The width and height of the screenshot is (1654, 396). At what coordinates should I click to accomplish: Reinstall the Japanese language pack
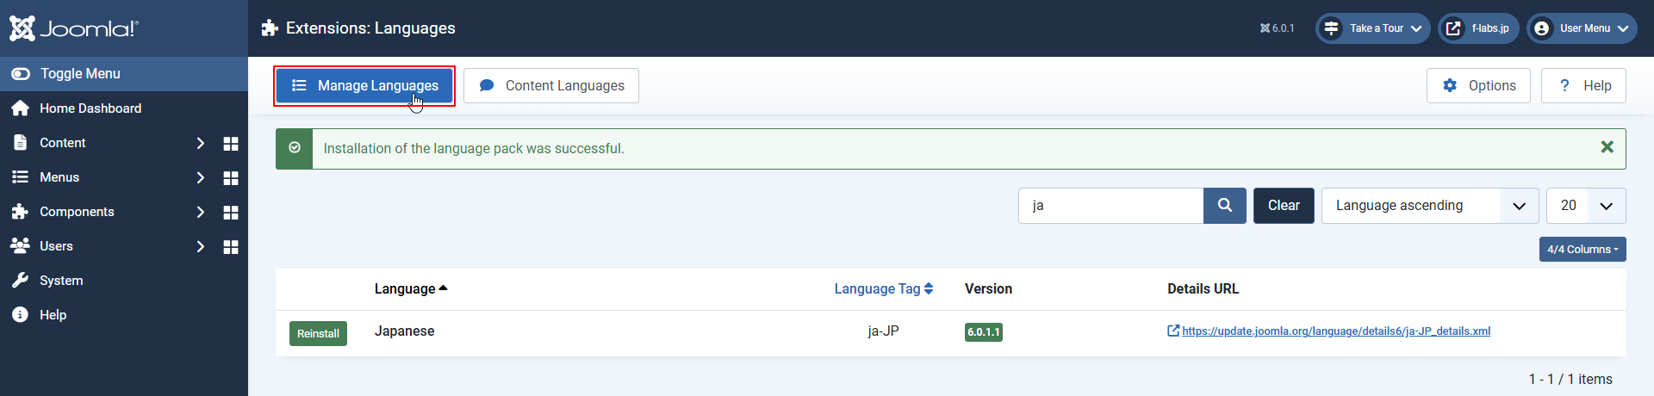(x=318, y=334)
